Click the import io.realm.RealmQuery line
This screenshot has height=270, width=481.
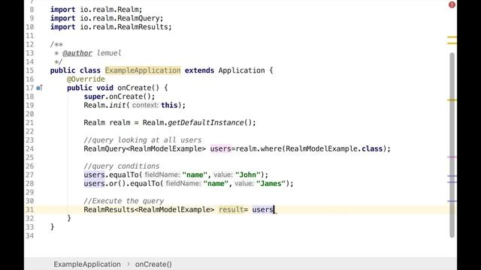[107, 18]
